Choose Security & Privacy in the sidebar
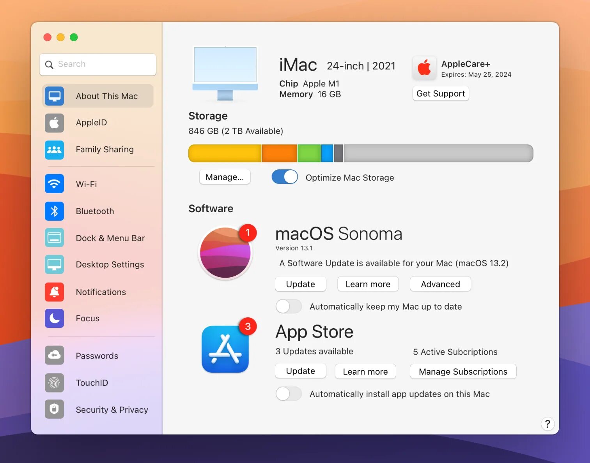The height and width of the screenshot is (463, 590). pos(98,409)
